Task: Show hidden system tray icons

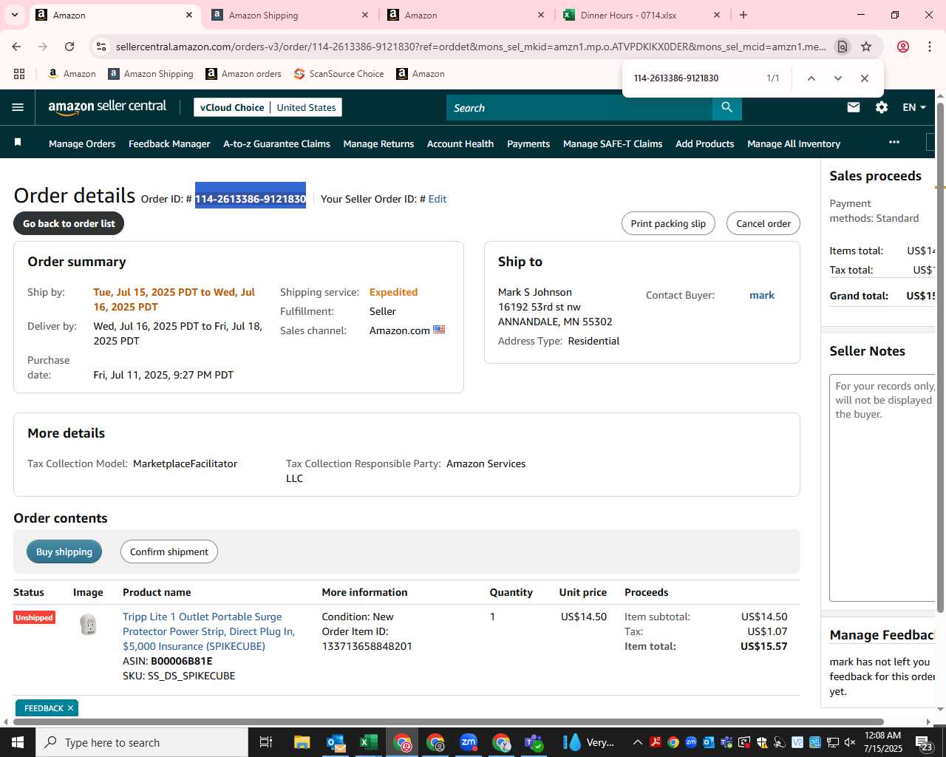Action: coord(637,742)
